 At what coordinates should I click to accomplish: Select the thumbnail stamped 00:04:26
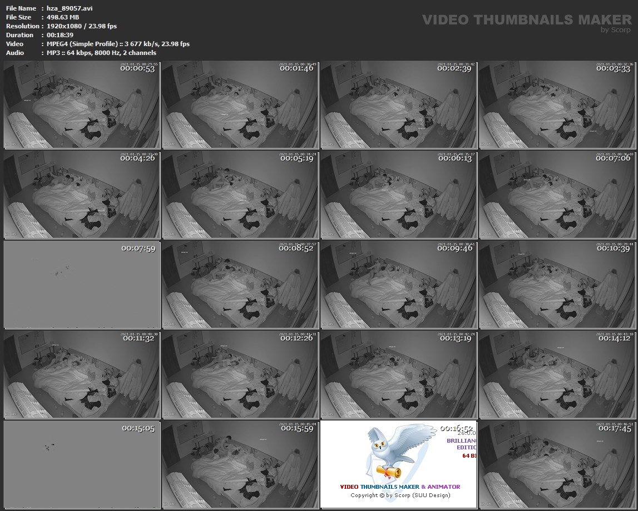click(82, 194)
